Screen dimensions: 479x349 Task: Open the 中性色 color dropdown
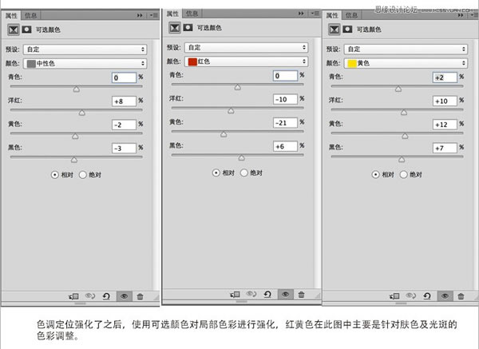[x=85, y=64]
